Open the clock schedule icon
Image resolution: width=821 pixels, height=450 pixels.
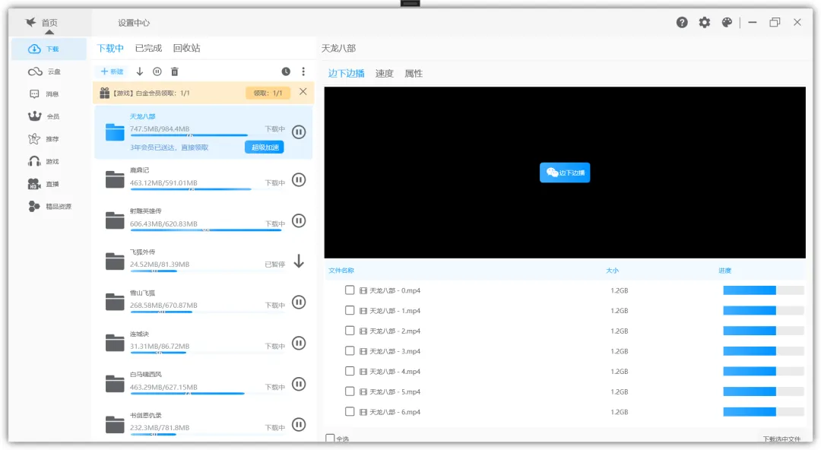(x=286, y=71)
